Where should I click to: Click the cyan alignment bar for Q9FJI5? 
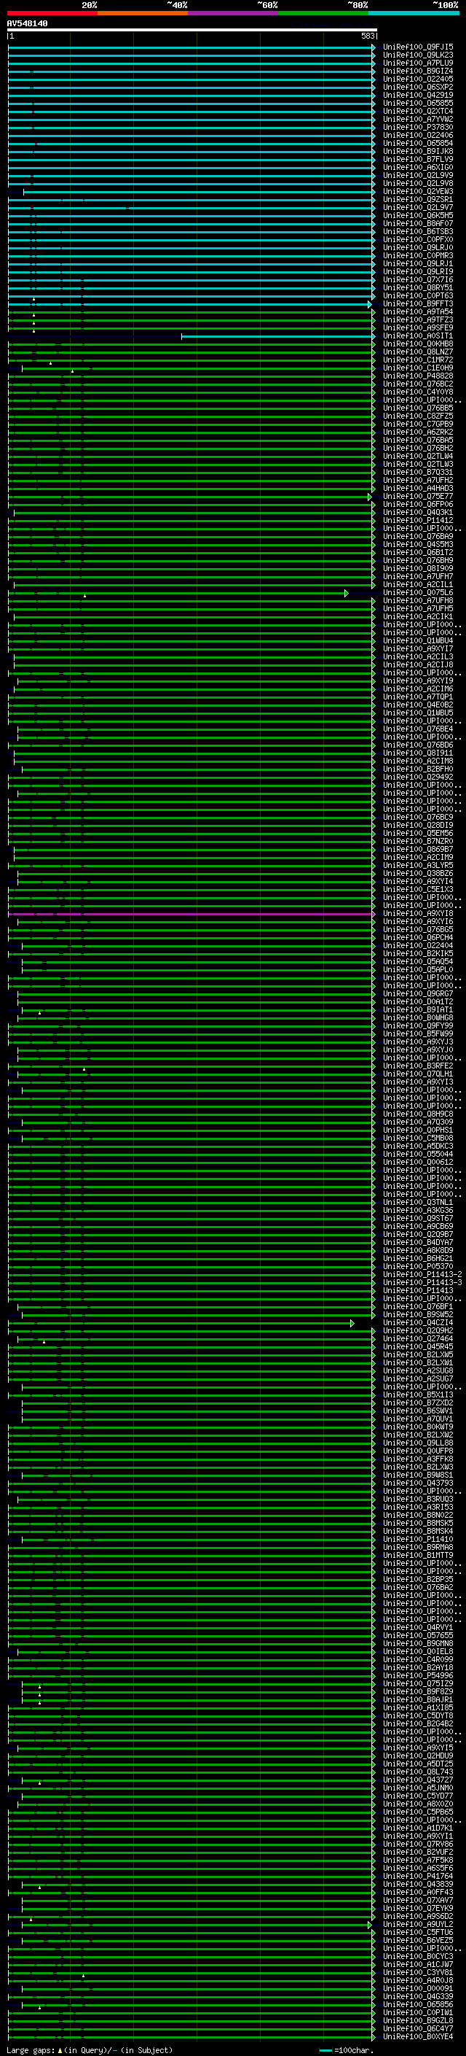click(191, 48)
